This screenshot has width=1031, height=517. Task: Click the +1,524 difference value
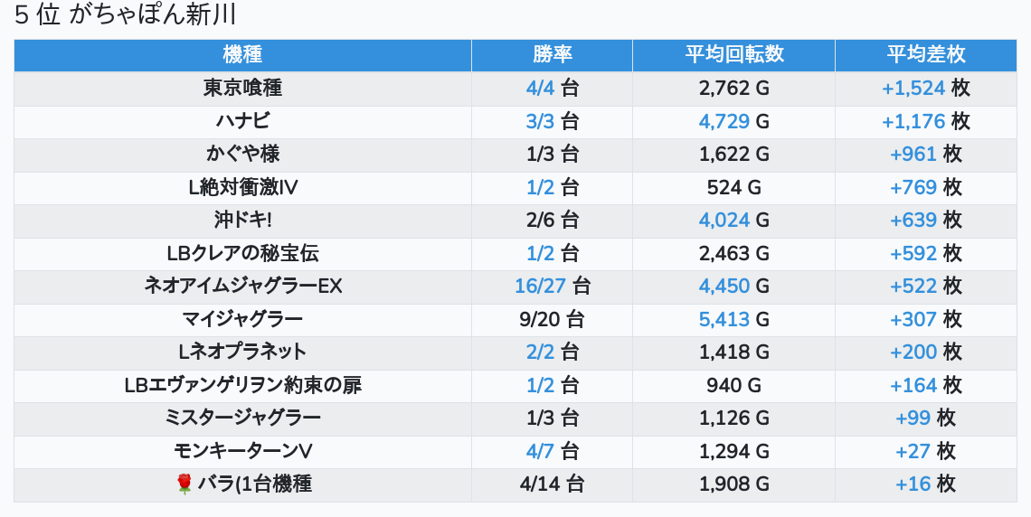pos(913,89)
